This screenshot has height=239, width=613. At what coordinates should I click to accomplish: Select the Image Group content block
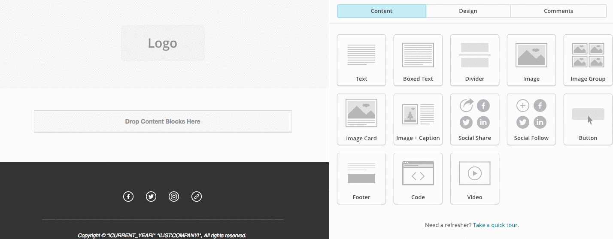click(x=588, y=60)
